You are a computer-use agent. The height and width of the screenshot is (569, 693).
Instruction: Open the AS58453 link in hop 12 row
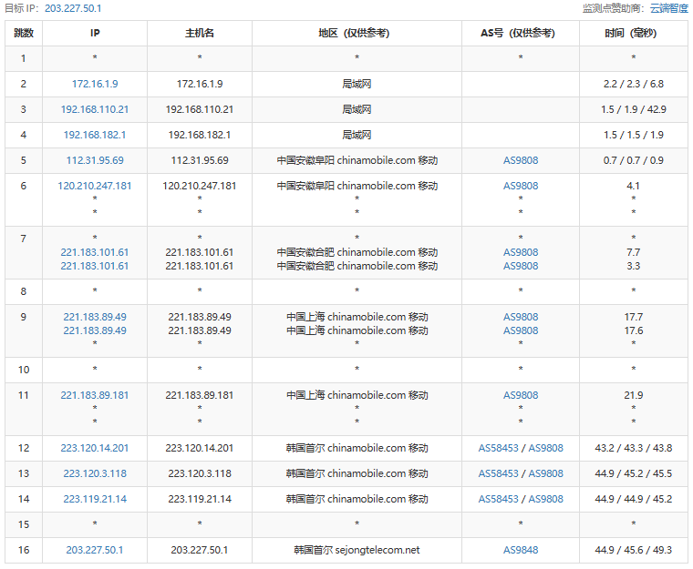coord(498,449)
